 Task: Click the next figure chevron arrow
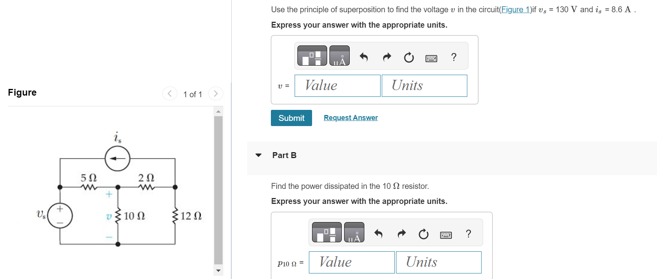(215, 94)
